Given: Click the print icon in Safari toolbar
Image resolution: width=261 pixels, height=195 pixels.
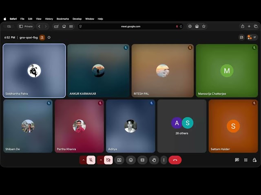Looking at the screenshot, I should pos(197,26).
